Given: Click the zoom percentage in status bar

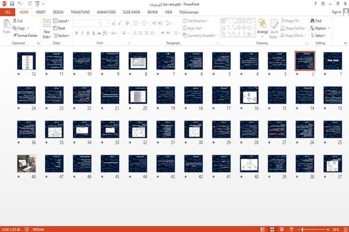Looking at the screenshot, I should [x=336, y=229].
